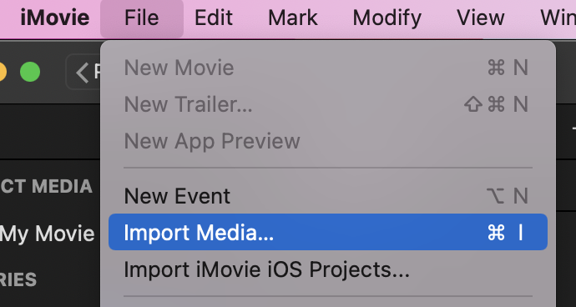This screenshot has width=576, height=307.
Task: Click the Libraries sidebar header
Action: tap(18, 279)
